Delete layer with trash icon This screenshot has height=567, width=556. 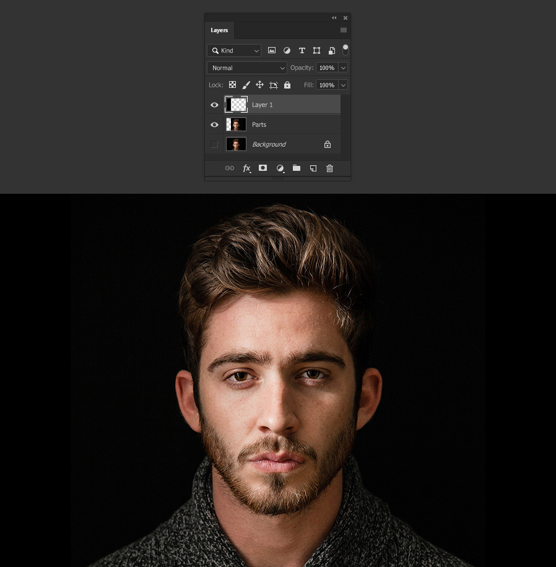point(329,168)
